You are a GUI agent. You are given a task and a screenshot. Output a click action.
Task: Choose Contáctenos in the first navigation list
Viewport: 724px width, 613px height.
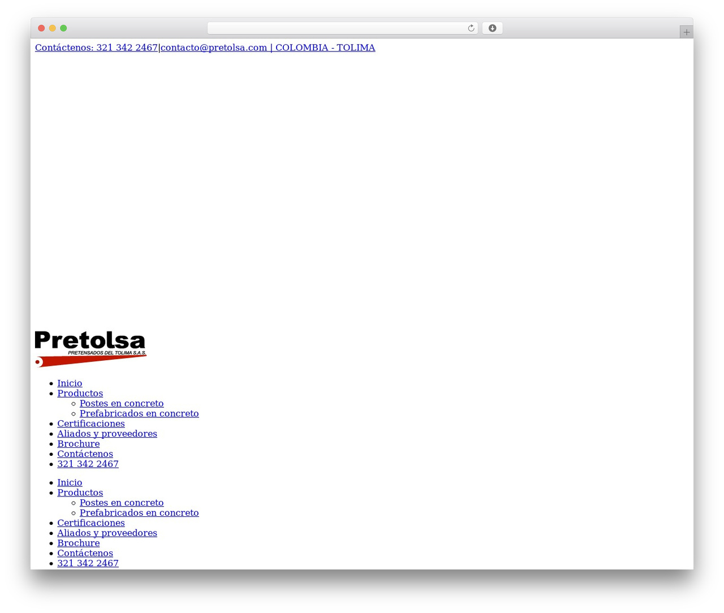(x=85, y=454)
